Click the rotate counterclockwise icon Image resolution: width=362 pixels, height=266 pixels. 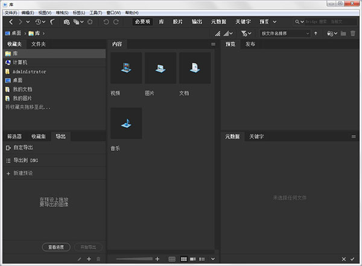106,22
